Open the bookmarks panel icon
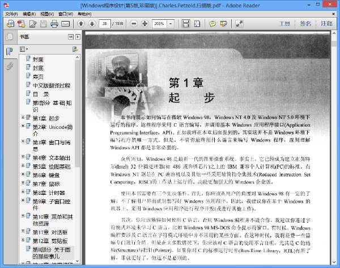 pyautogui.click(x=9, y=51)
